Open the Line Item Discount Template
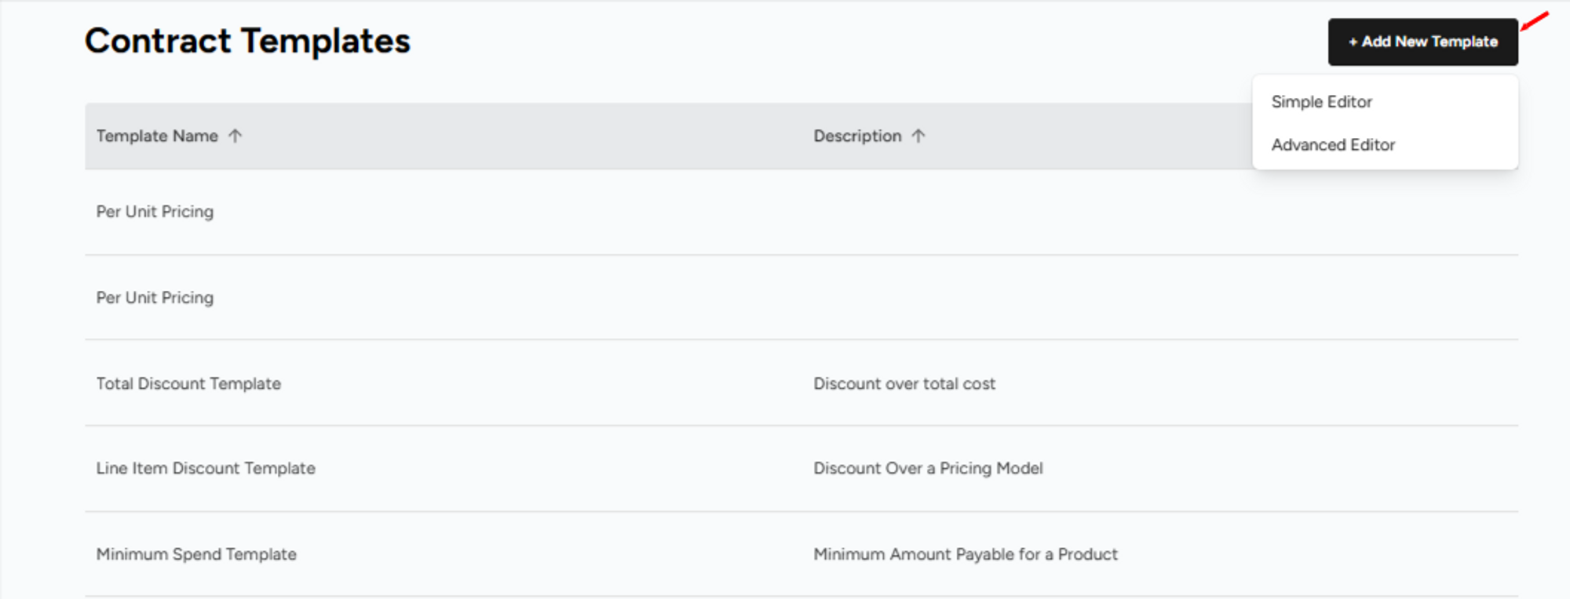The image size is (1570, 599). pos(206,468)
